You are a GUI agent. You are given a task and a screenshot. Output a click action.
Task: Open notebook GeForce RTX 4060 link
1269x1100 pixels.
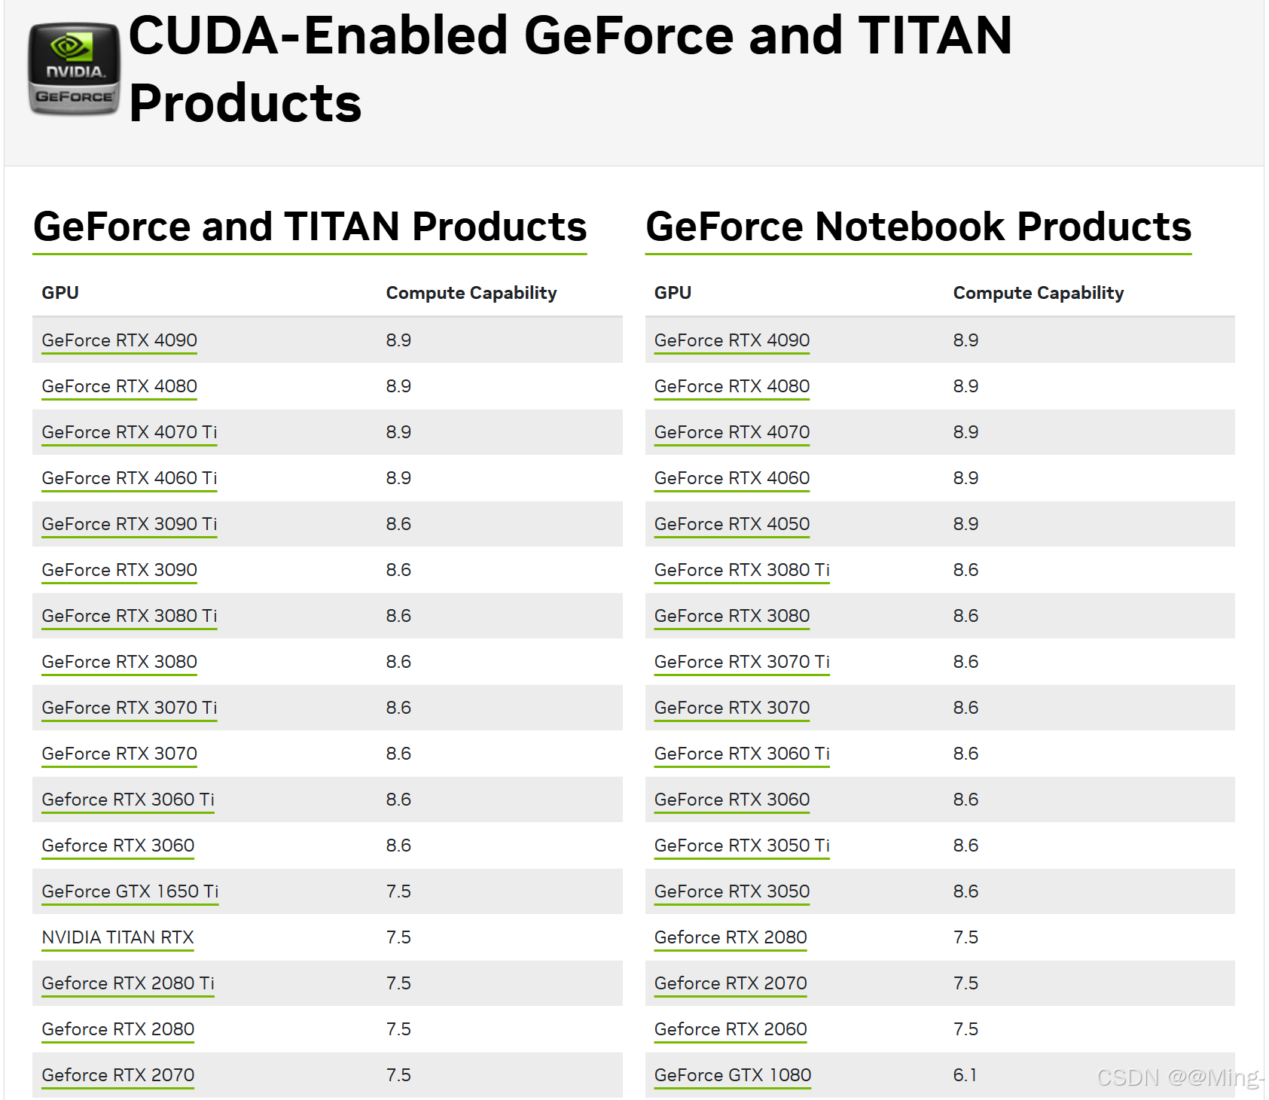click(732, 478)
